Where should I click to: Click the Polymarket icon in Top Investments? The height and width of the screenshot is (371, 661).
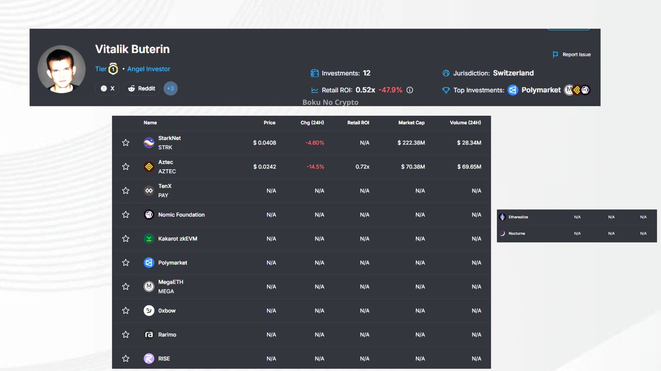(513, 90)
